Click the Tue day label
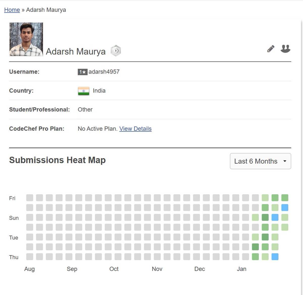The height and width of the screenshot is (295, 303). pyautogui.click(x=14, y=238)
